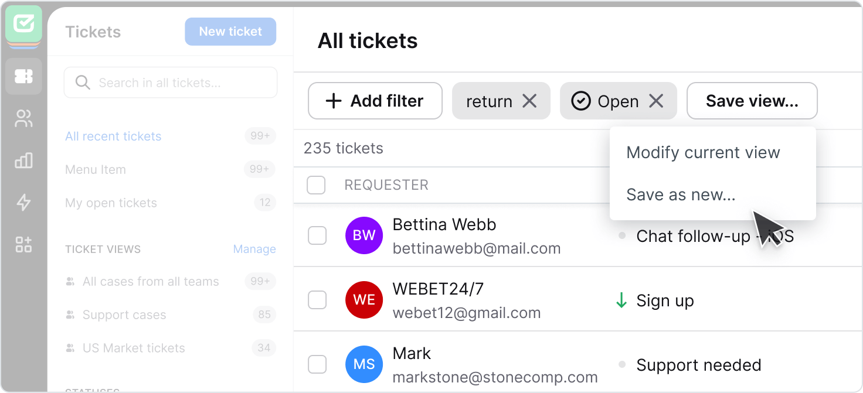863x393 pixels.
Task: Open Manage link for ticket views
Action: (254, 249)
